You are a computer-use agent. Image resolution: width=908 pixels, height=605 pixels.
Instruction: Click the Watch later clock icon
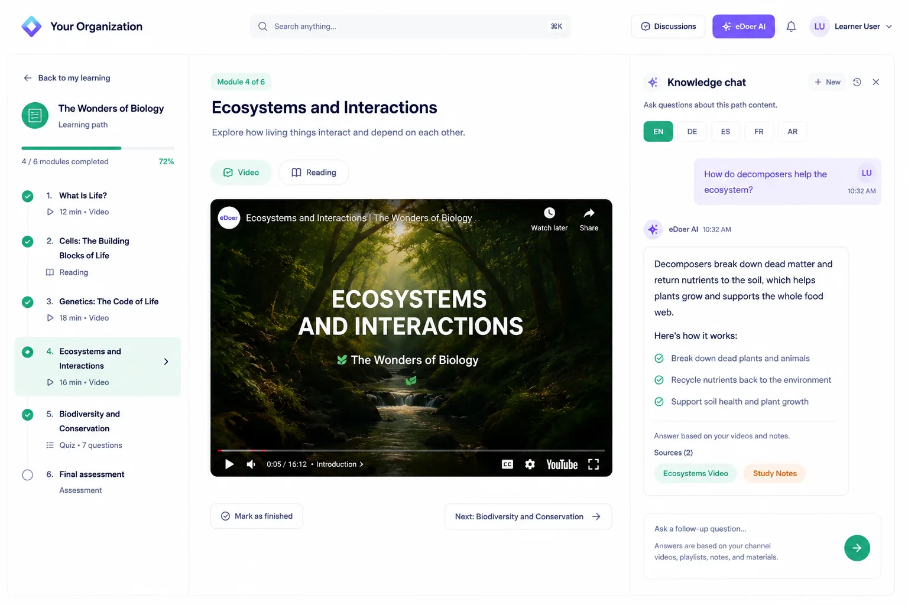[x=549, y=213]
